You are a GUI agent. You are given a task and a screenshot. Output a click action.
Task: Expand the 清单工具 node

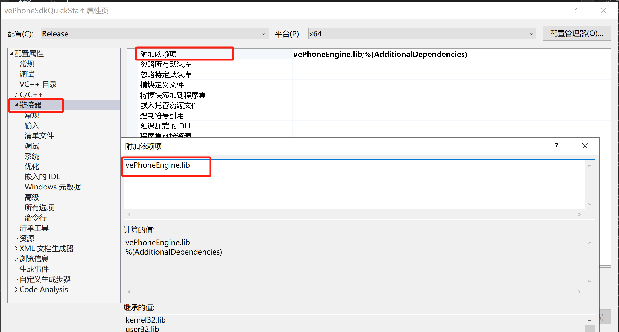click(16, 228)
